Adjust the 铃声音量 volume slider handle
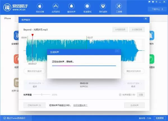Screen dimensions: 168x121 tap(42, 95)
